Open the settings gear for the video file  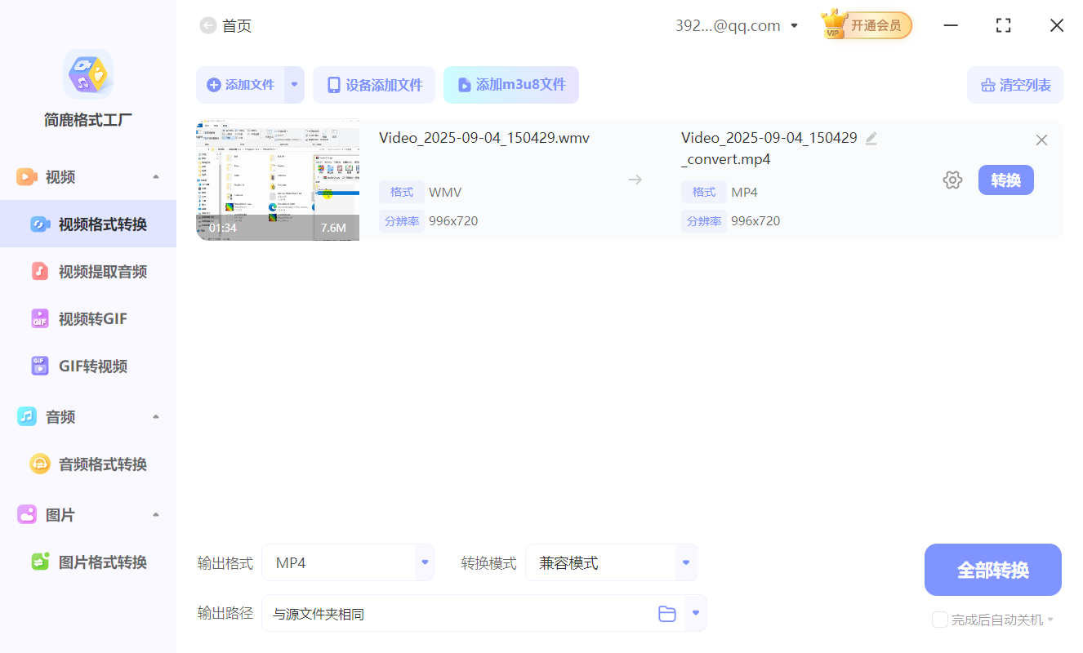tap(952, 180)
